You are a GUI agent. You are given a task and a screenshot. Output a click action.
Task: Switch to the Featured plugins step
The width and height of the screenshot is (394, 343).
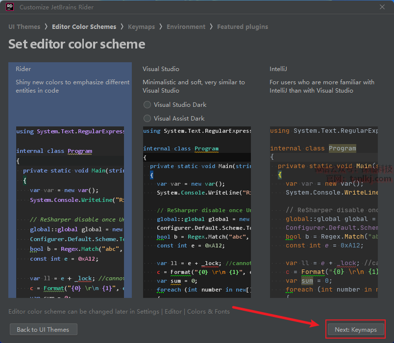pos(243,27)
